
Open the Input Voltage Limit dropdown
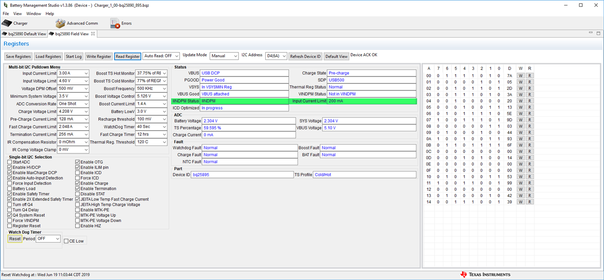(x=73, y=81)
